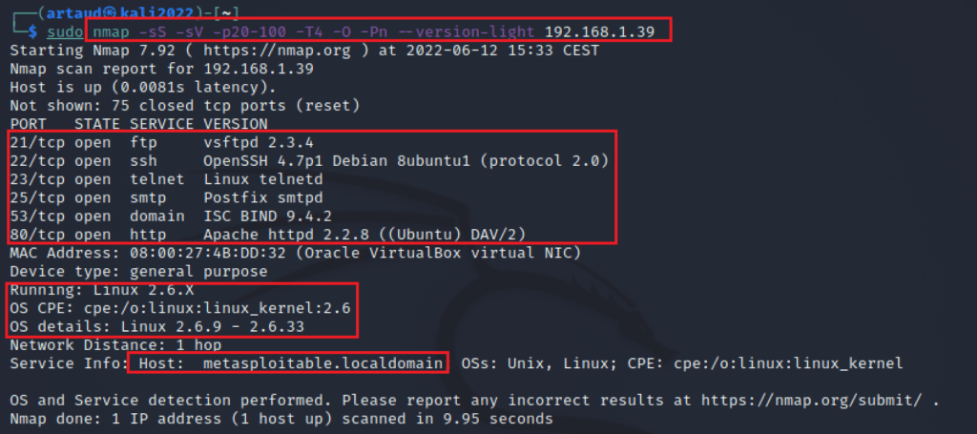
Task: Click the --version-light option in command
Action: pyautogui.click(x=482, y=31)
